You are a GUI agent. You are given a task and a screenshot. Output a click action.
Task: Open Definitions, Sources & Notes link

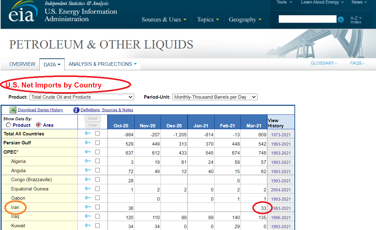point(107,110)
